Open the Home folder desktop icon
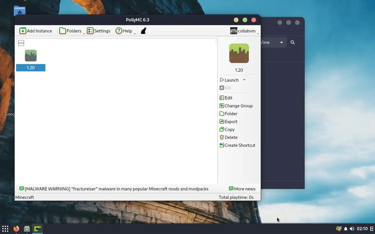This screenshot has height=234, width=375. pyautogui.click(x=20, y=11)
